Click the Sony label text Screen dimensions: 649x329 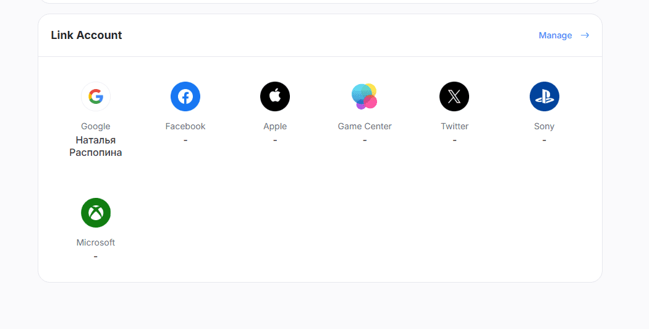point(544,126)
